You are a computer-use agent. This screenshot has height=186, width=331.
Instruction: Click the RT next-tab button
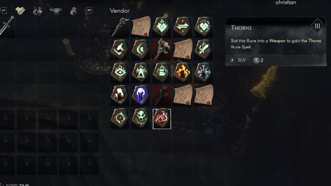click(89, 11)
